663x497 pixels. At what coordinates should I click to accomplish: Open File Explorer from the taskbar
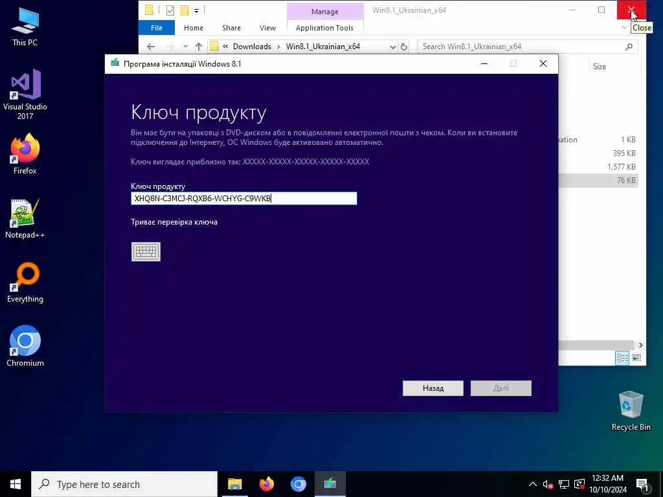pyautogui.click(x=234, y=484)
